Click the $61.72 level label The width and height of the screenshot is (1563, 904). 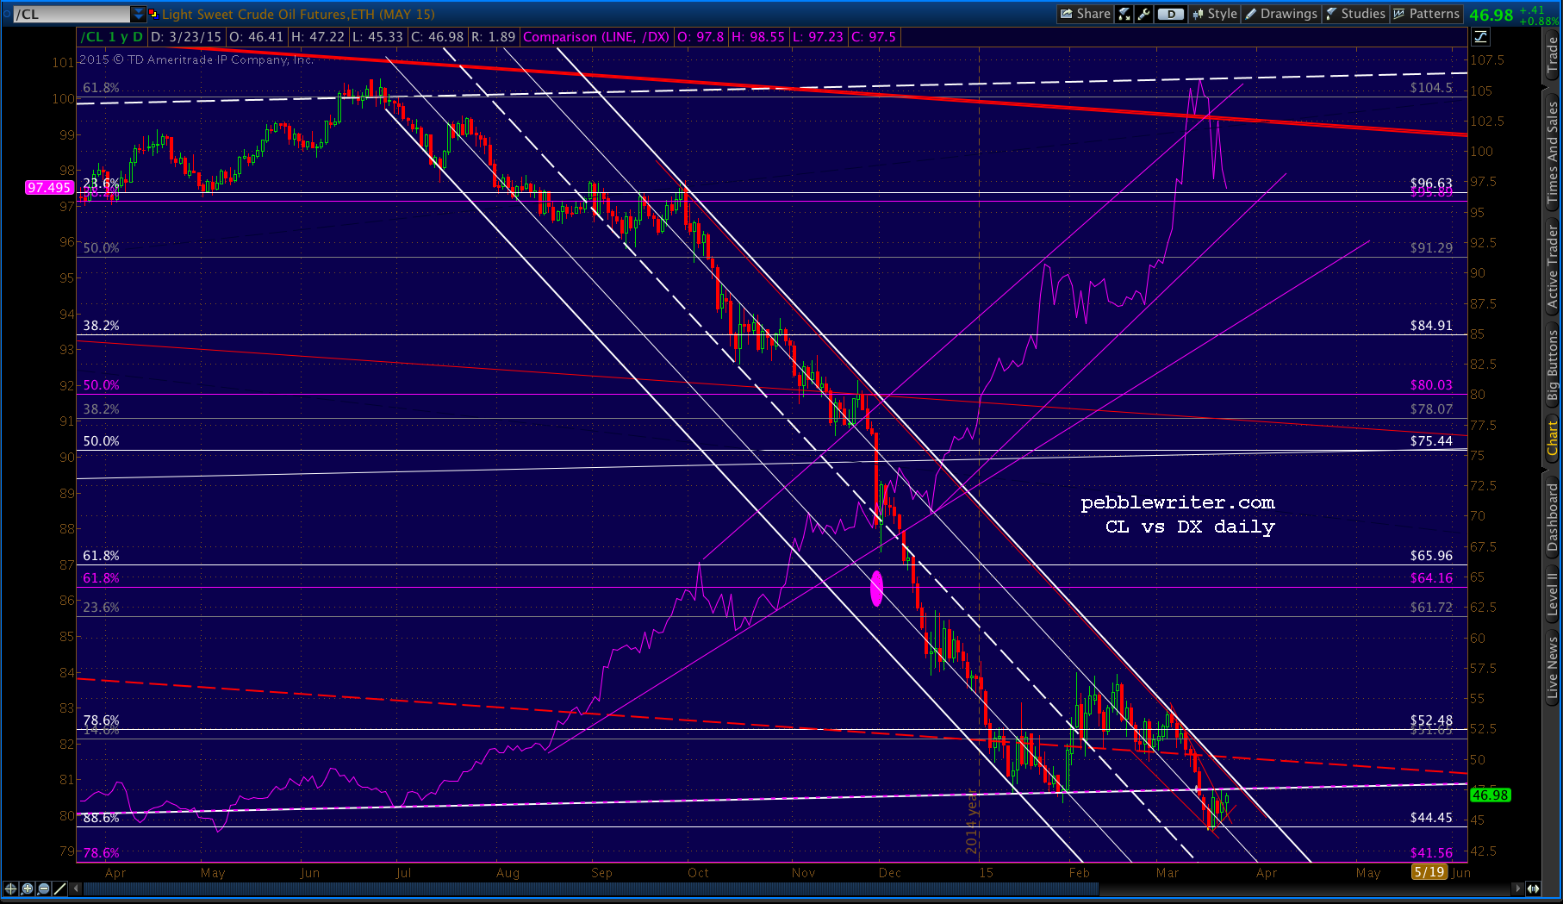point(1431,608)
